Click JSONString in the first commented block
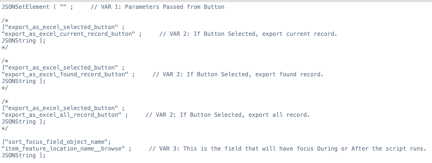This screenshot has width=432, height=163. click(x=19, y=41)
